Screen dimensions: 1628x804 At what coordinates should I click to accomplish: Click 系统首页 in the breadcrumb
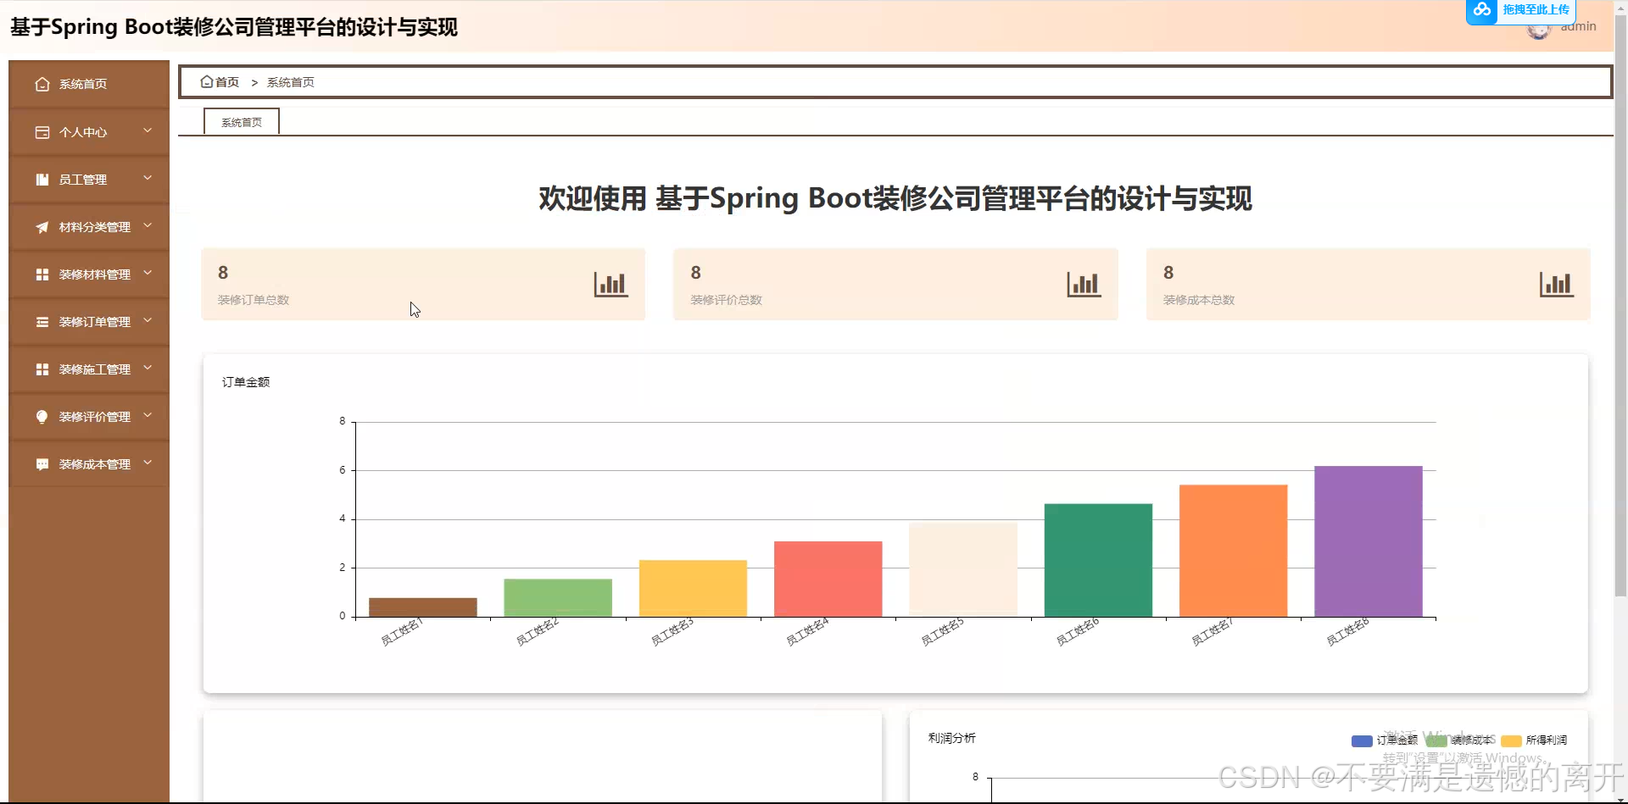pos(291,82)
